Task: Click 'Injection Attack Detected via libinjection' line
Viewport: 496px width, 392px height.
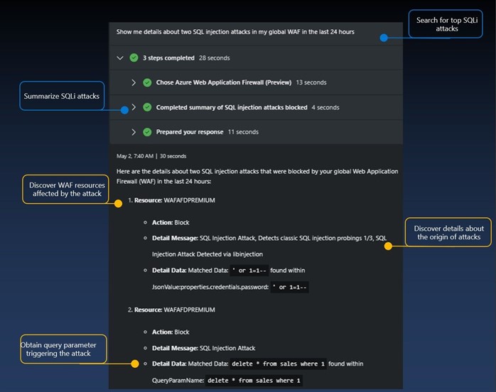Action: [x=207, y=254]
